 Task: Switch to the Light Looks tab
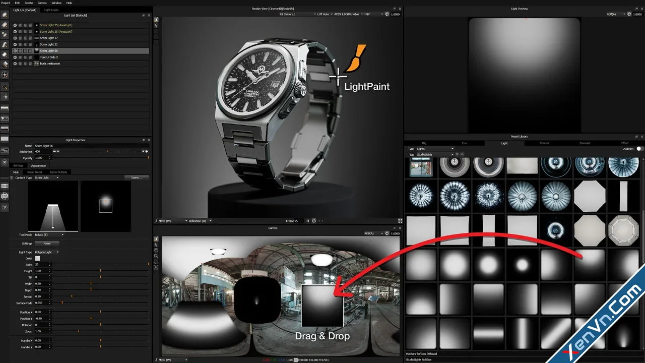[51, 10]
